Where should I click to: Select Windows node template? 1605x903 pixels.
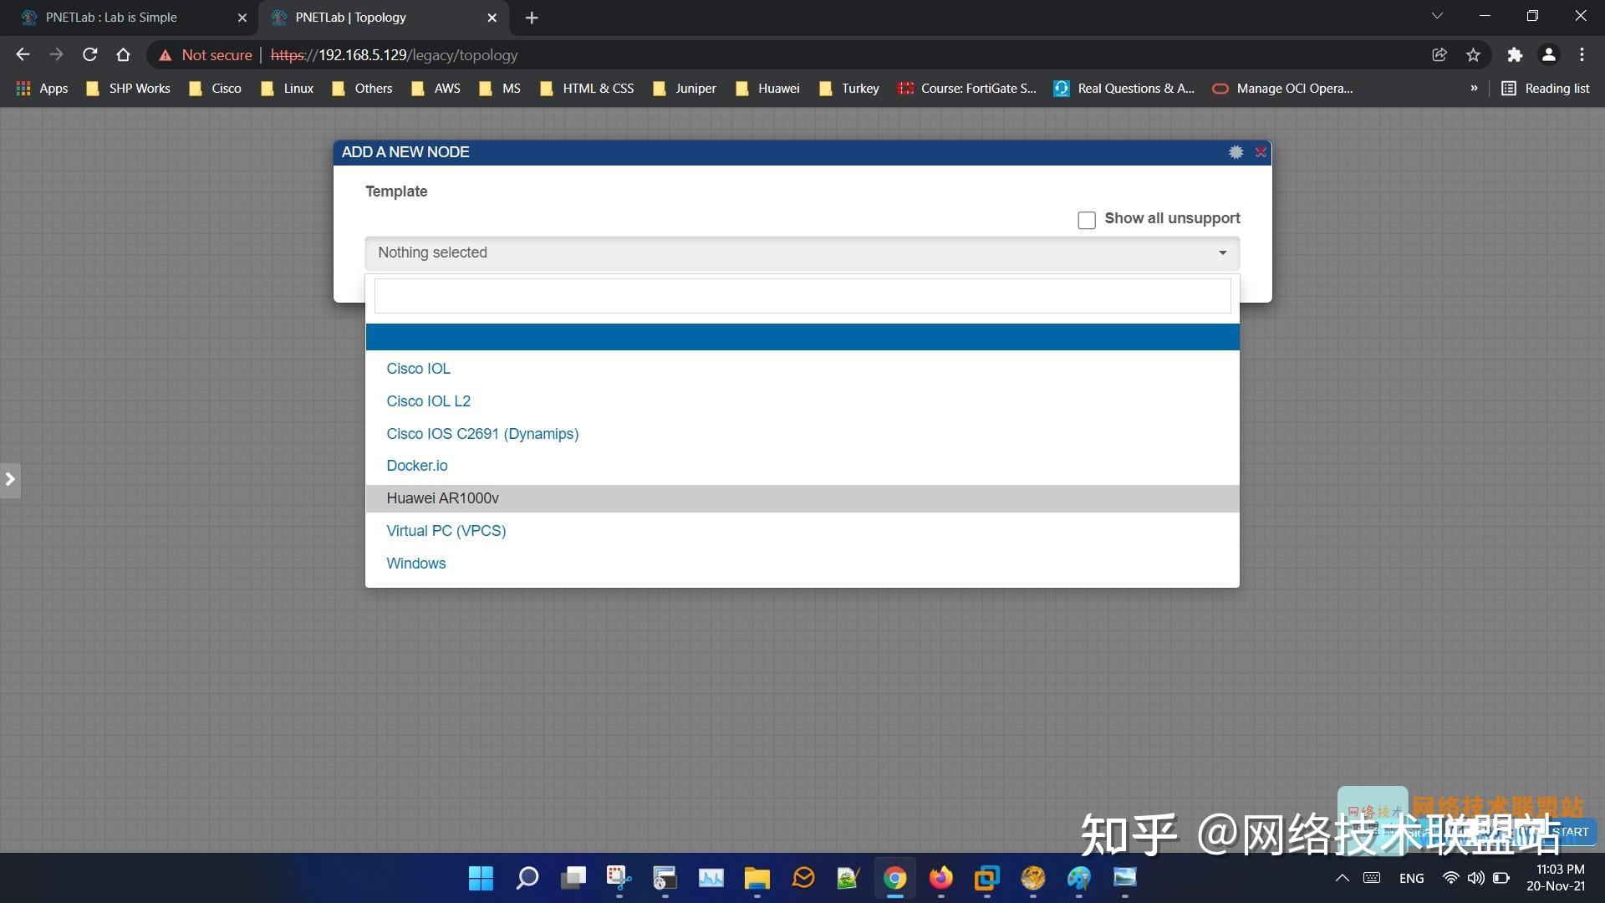pyautogui.click(x=415, y=564)
